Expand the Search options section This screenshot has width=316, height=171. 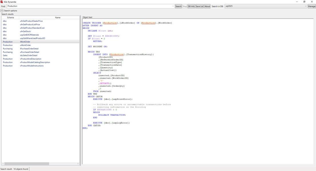[2, 11]
